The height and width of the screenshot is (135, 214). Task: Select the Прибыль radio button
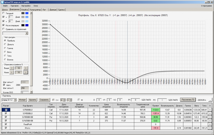5,41
